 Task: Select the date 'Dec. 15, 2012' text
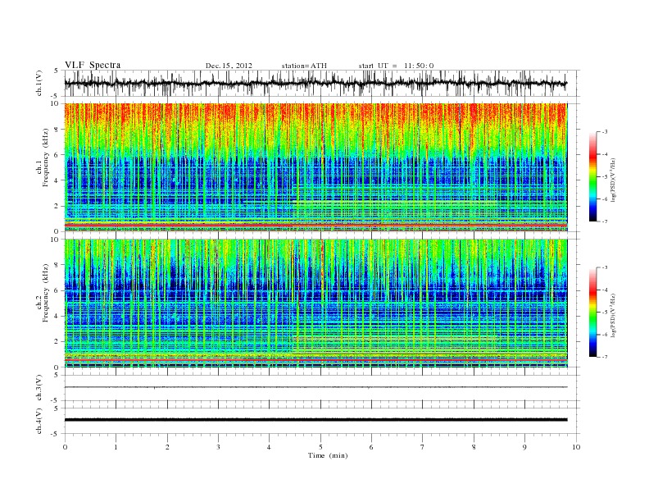pyautogui.click(x=229, y=66)
